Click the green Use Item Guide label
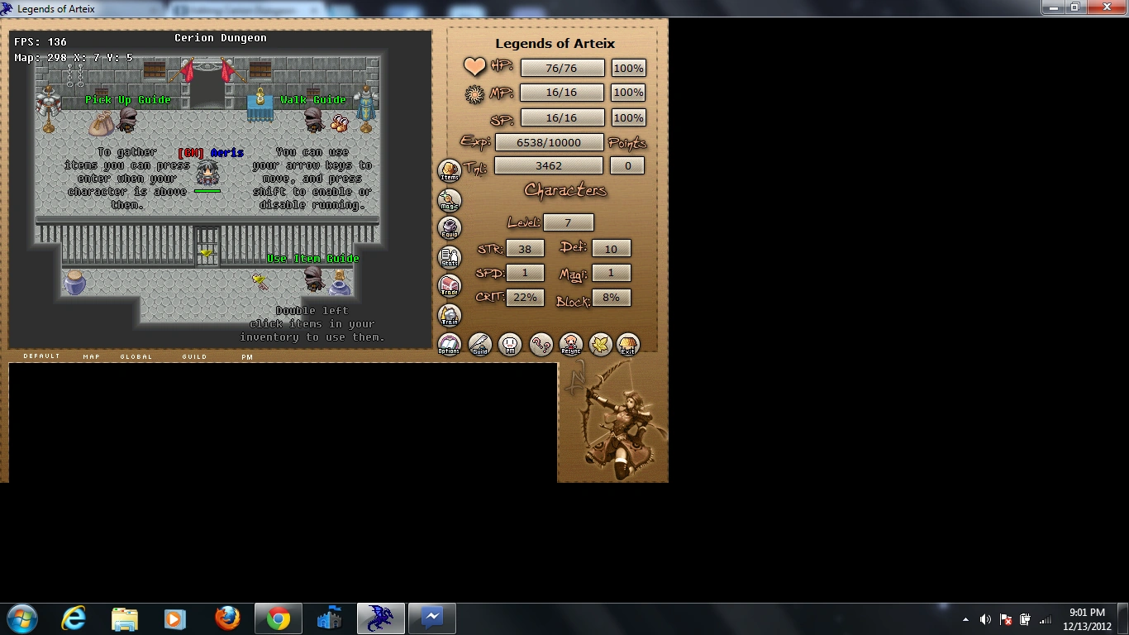The height and width of the screenshot is (635, 1129). pos(313,259)
